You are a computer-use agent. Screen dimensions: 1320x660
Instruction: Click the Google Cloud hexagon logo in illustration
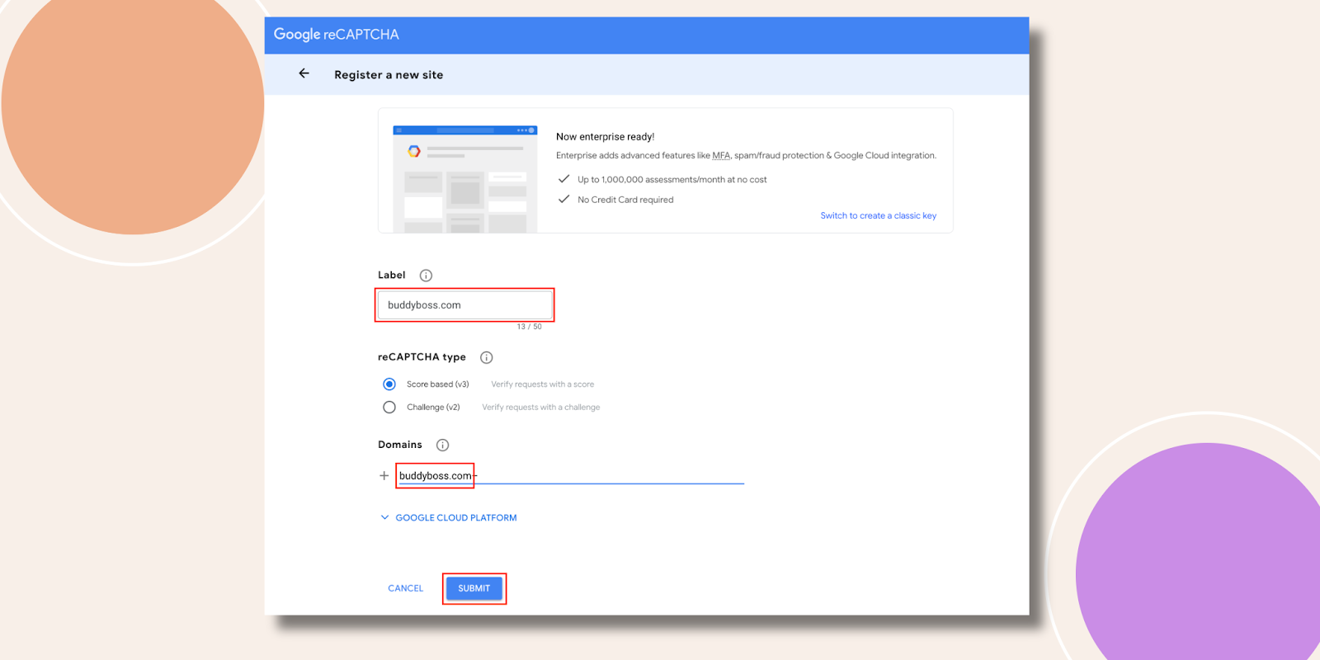pos(414,151)
